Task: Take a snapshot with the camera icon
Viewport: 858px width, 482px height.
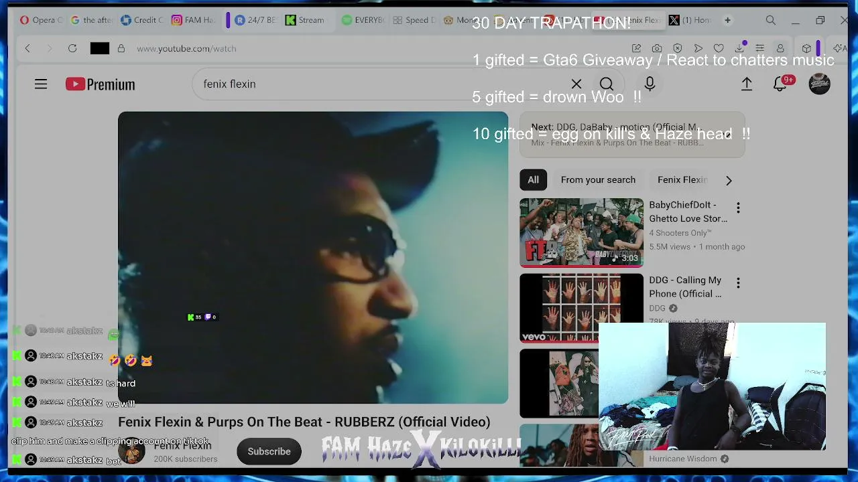Action: (x=657, y=48)
